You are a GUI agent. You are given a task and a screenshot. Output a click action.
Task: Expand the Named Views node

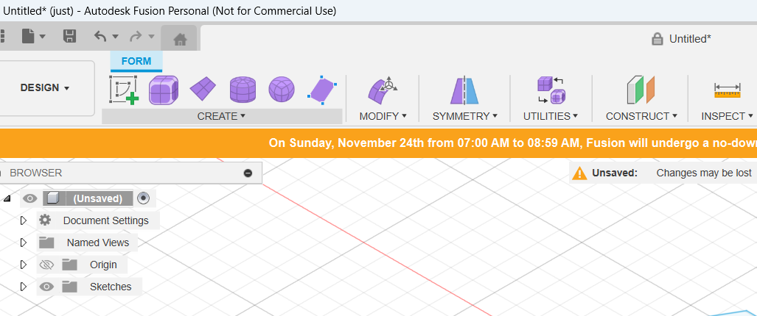click(23, 243)
